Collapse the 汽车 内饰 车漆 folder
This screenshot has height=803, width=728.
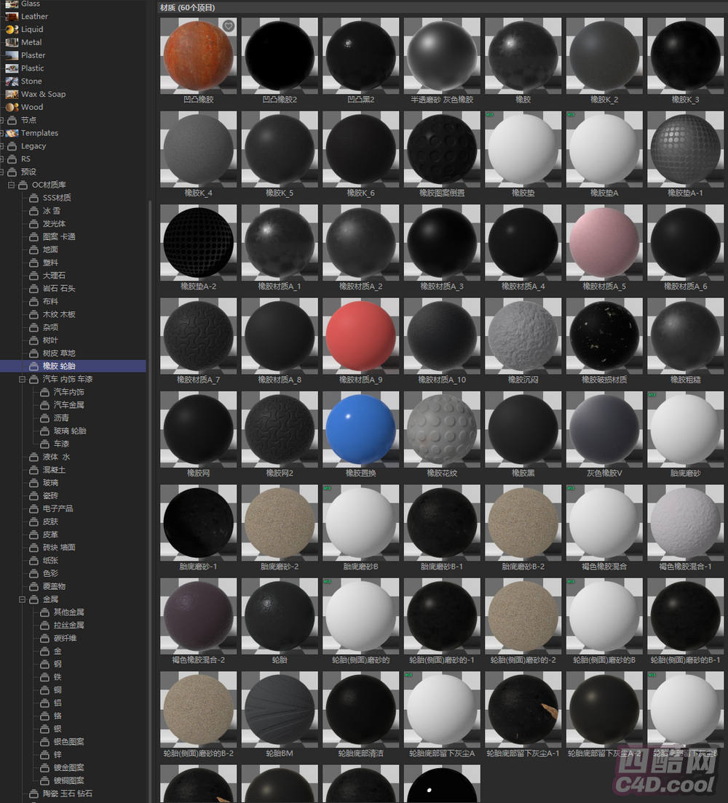coord(22,379)
